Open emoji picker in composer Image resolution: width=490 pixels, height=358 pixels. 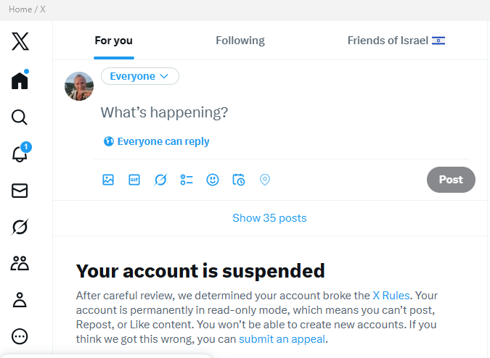213,180
